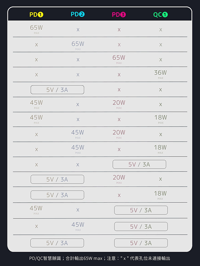200x266 pixels.
Task: Click 65W MAX in the PD2 column
Action: click(78, 45)
